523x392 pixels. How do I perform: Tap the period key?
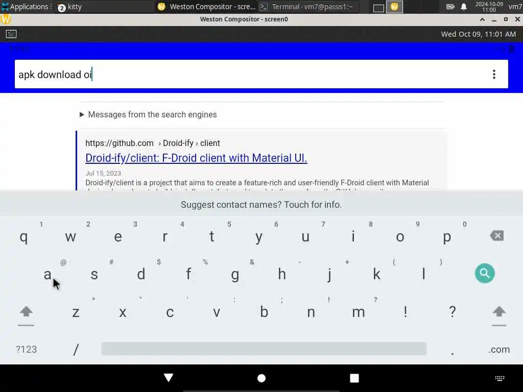tap(453, 352)
